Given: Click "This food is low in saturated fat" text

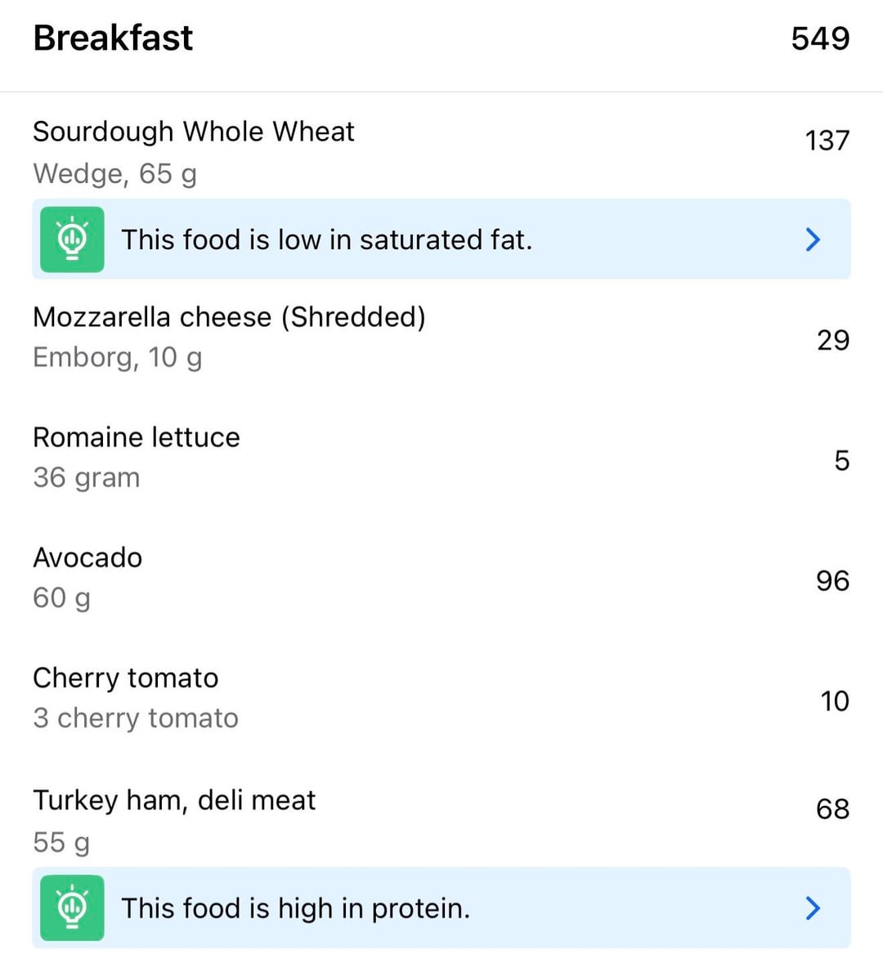Looking at the screenshot, I should coord(326,240).
